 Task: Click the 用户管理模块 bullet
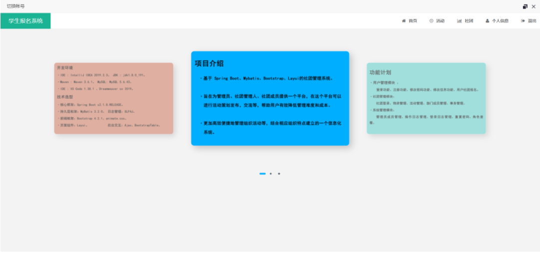pyautogui.click(x=384, y=83)
